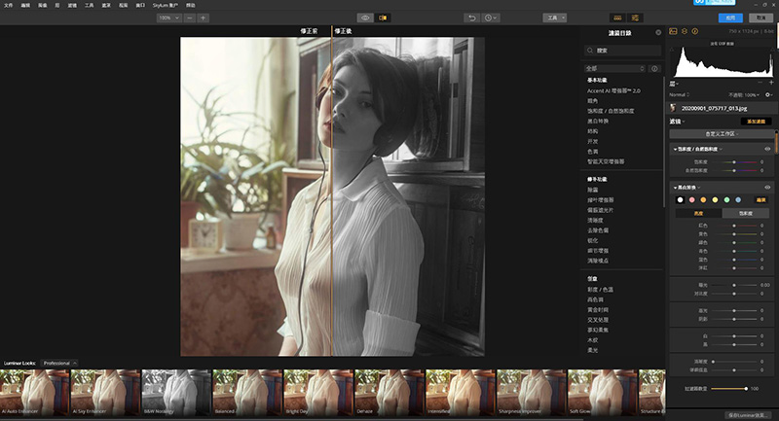The height and width of the screenshot is (421, 779).
Task: Apply the Bright Day look thumbnail
Action: [318, 392]
